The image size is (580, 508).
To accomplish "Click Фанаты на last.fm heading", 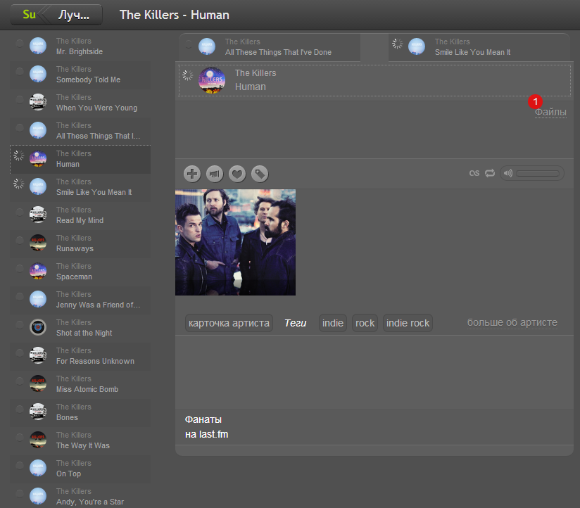I will (206, 427).
